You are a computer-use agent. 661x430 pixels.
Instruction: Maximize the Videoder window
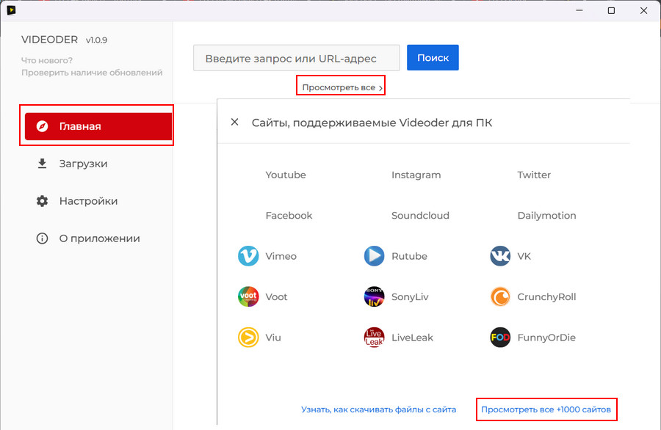click(611, 10)
